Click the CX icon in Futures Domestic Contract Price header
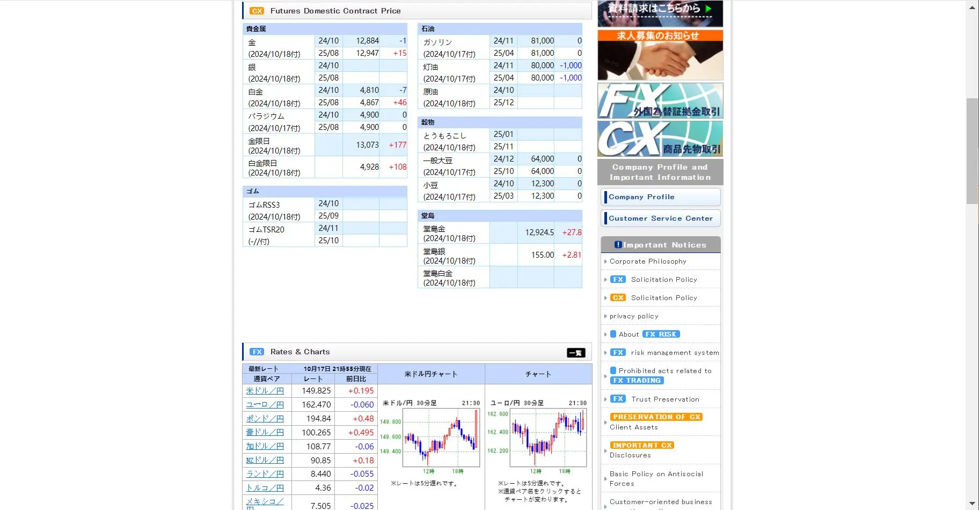979x510 pixels. click(257, 11)
